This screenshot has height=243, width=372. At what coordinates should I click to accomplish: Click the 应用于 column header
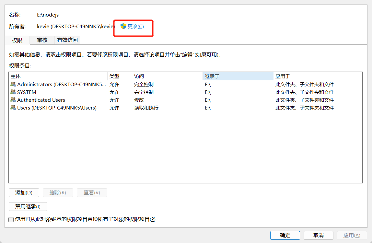(318, 76)
